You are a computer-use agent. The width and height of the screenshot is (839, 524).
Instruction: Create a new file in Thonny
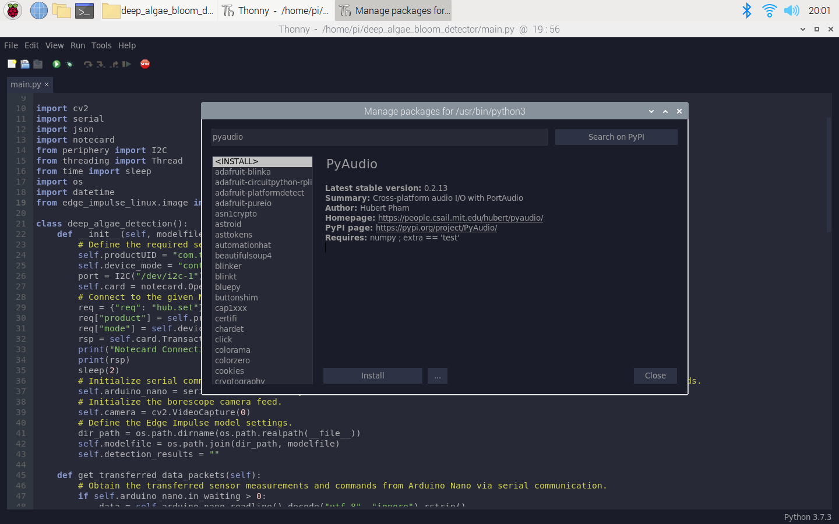(x=12, y=64)
